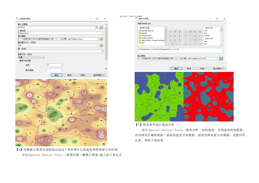
Task: Click the IDW dialog vertical scrollbar
Action: coord(106,47)
